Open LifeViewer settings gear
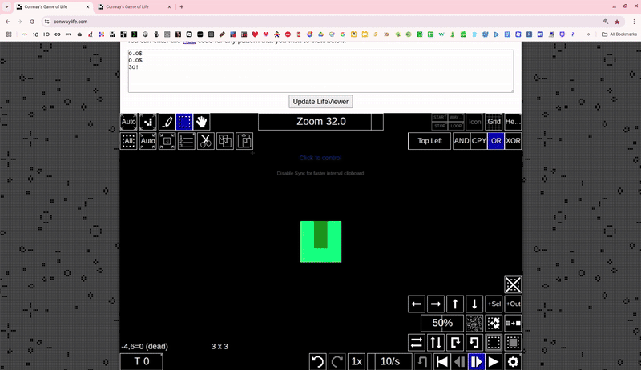Viewport: 641px width, 370px height. 513,362
